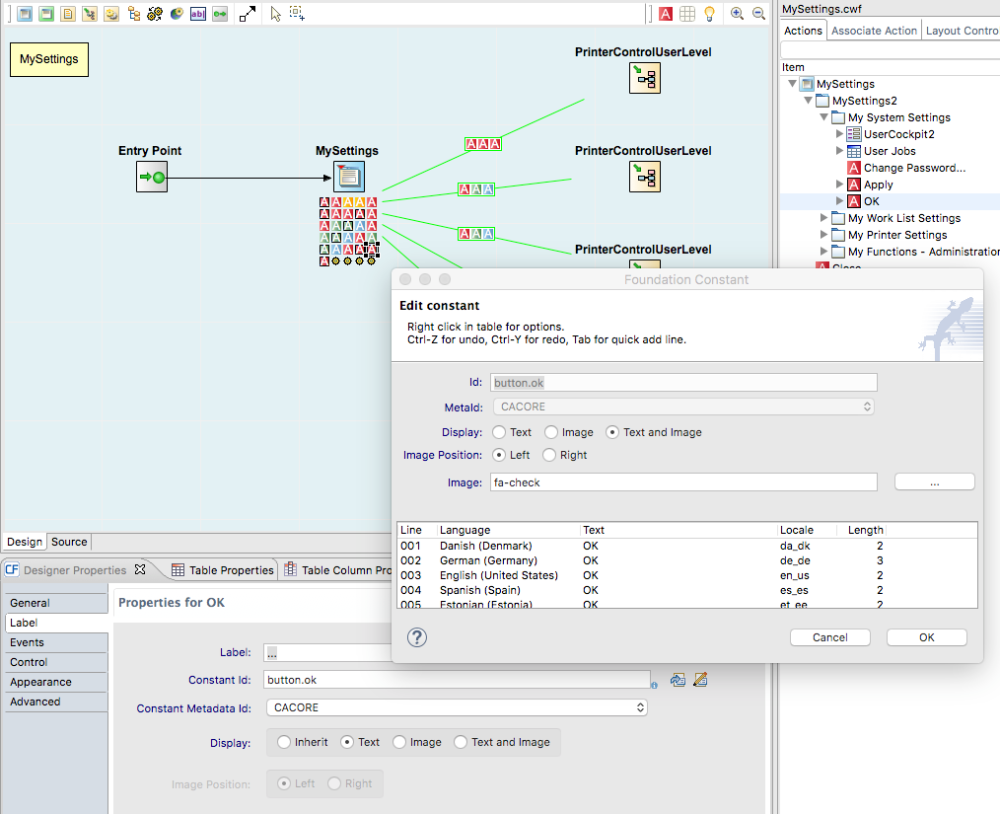Viewport: 1000px width, 814px height.
Task: Click the yellow MySettings note box
Action: [49, 59]
